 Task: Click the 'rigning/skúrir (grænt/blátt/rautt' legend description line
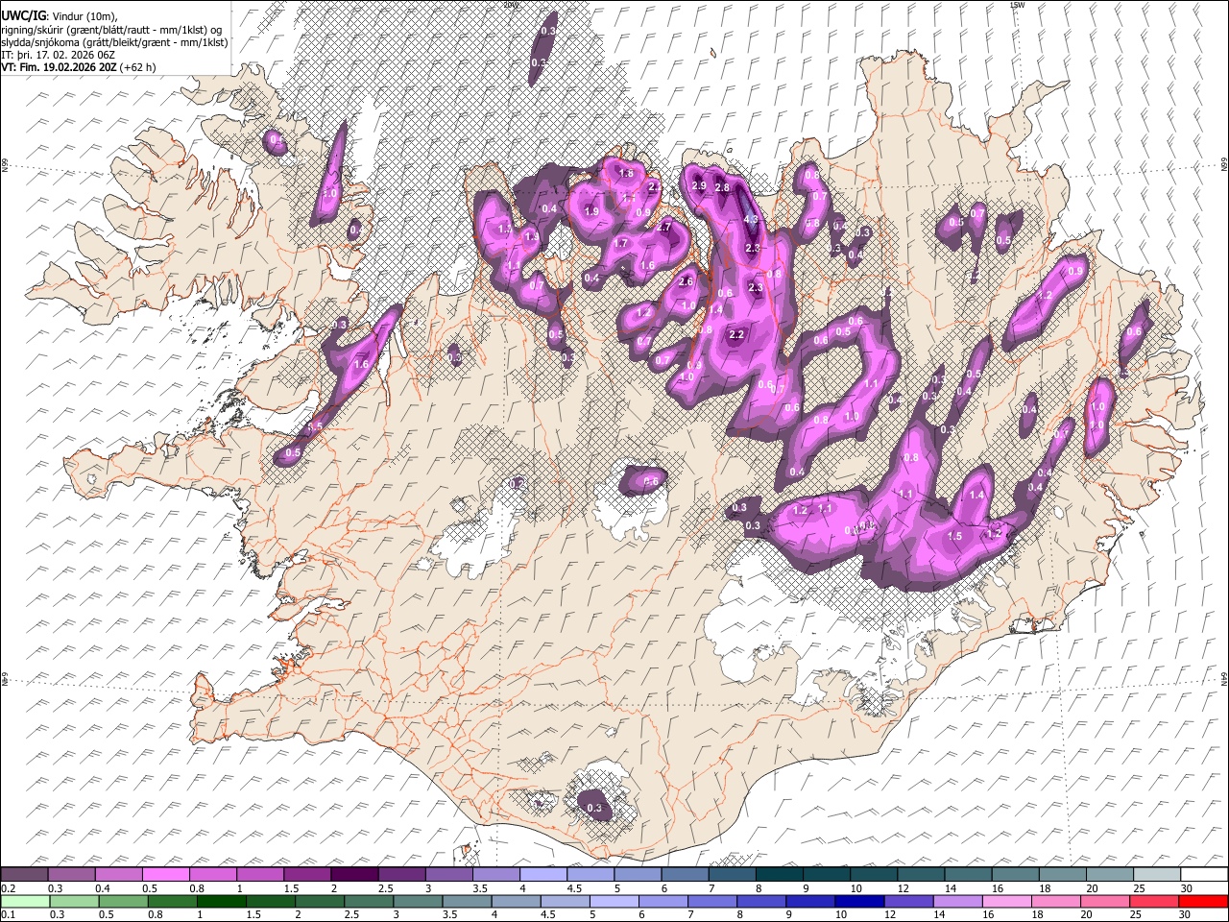[x=111, y=29]
